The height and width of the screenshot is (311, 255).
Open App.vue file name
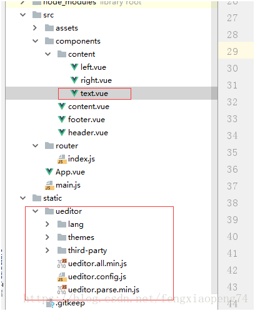pyautogui.click(x=71, y=172)
